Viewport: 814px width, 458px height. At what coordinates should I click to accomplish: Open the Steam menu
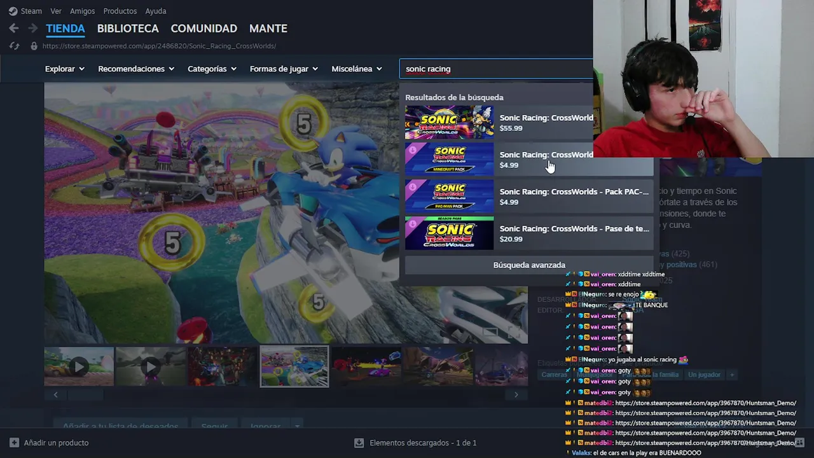coord(31,11)
